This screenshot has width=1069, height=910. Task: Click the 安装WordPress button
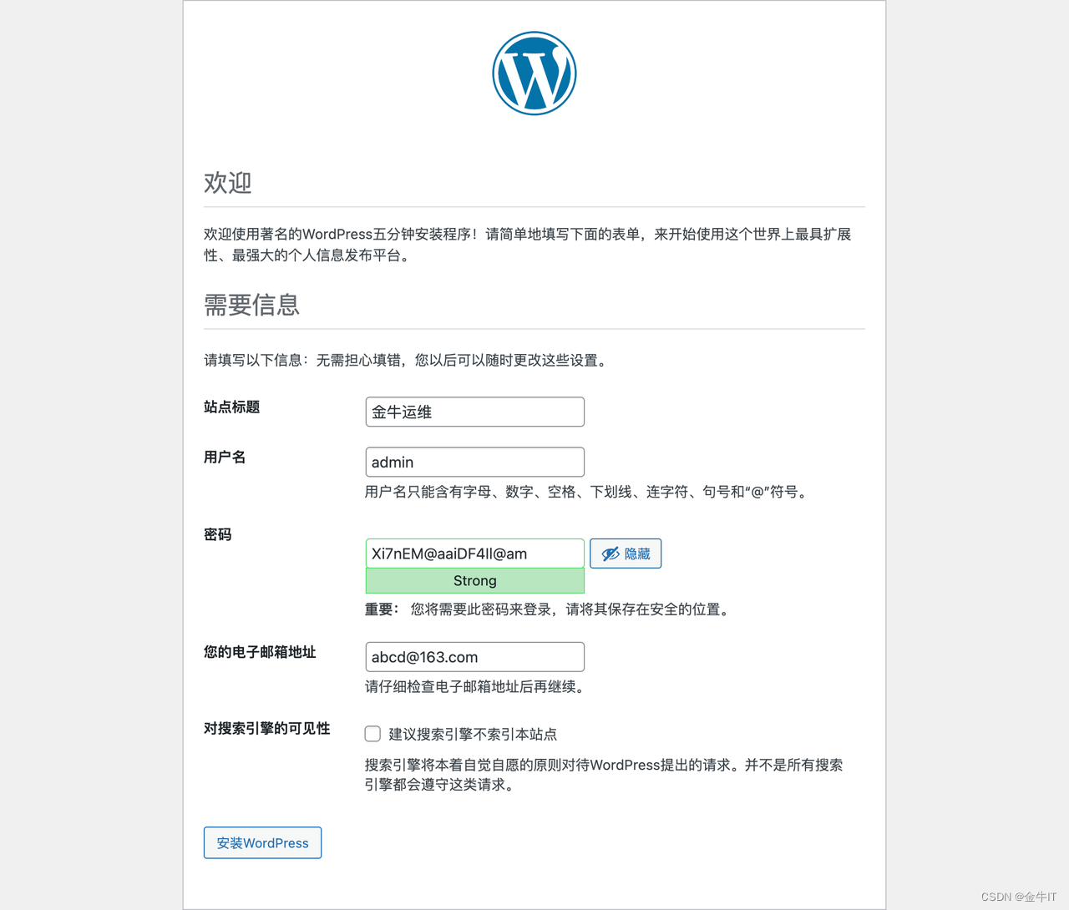(262, 842)
